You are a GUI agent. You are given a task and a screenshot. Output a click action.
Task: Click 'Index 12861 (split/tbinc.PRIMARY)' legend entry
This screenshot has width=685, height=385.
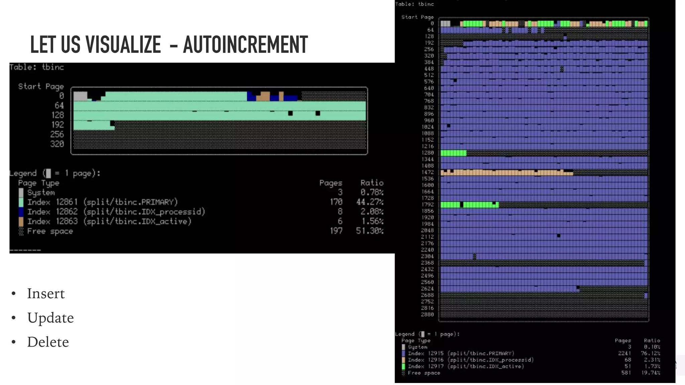coord(103,202)
